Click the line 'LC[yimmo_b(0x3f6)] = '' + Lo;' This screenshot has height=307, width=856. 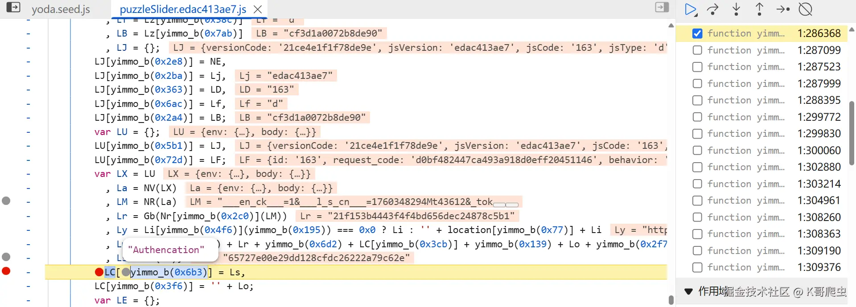174,286
